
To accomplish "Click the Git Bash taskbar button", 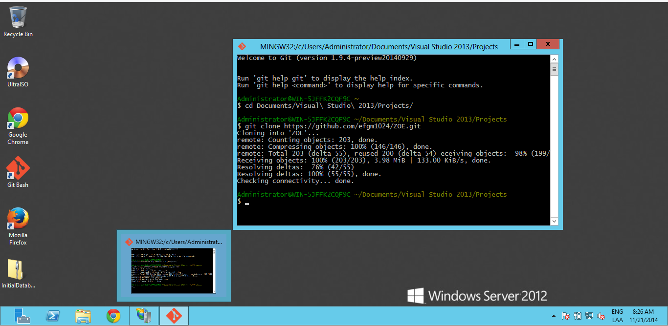I will pyautogui.click(x=174, y=316).
